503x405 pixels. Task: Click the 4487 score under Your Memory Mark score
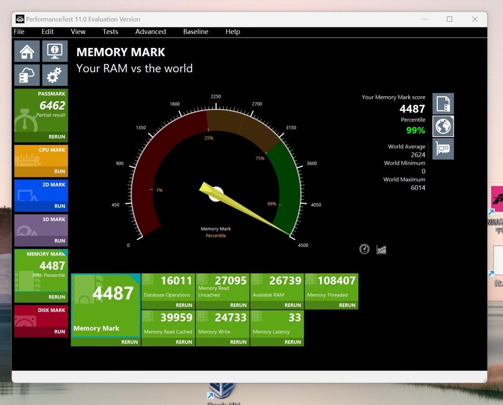412,109
